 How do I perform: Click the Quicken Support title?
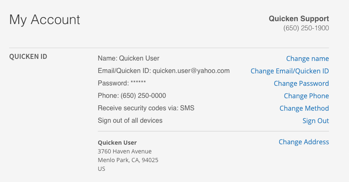tap(299, 19)
